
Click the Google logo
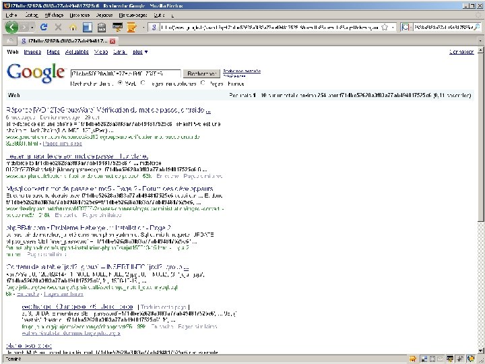[36, 73]
